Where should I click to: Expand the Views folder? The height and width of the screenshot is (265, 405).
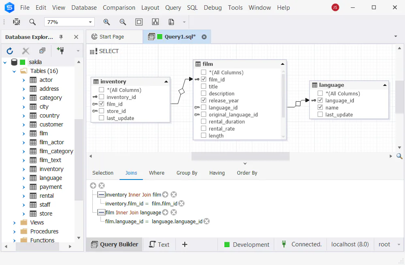coord(15,222)
